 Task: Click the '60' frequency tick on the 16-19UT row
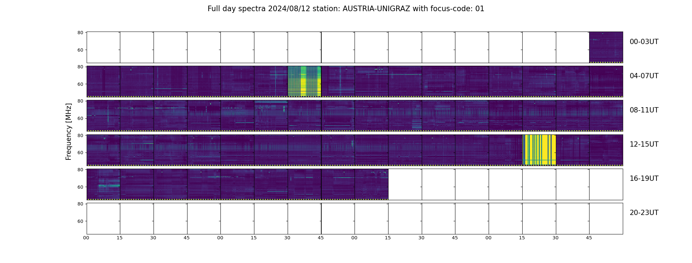tap(80, 187)
